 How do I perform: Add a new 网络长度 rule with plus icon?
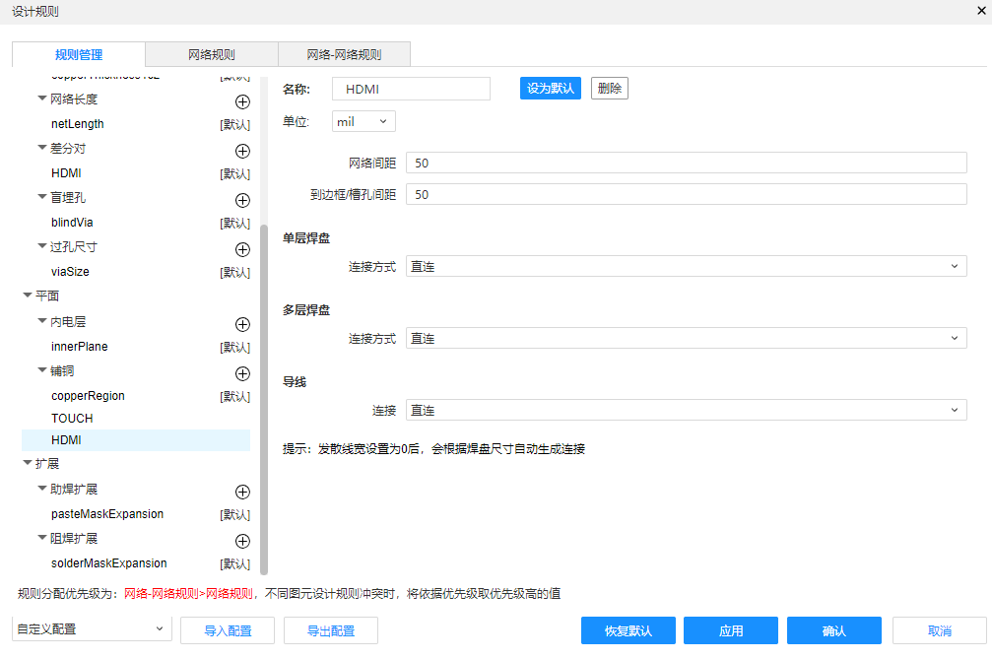(242, 101)
